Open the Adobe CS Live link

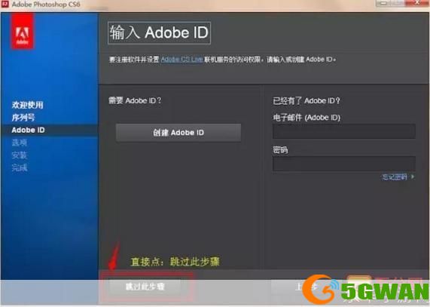coord(181,60)
